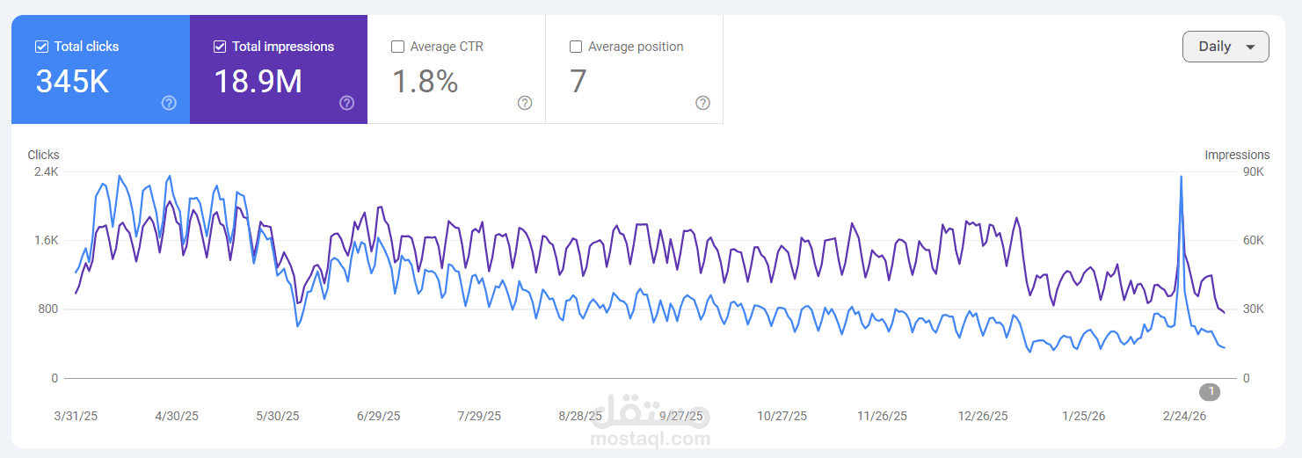Enable the Average CTR checkbox
This screenshot has height=458, width=1302.
397,47
